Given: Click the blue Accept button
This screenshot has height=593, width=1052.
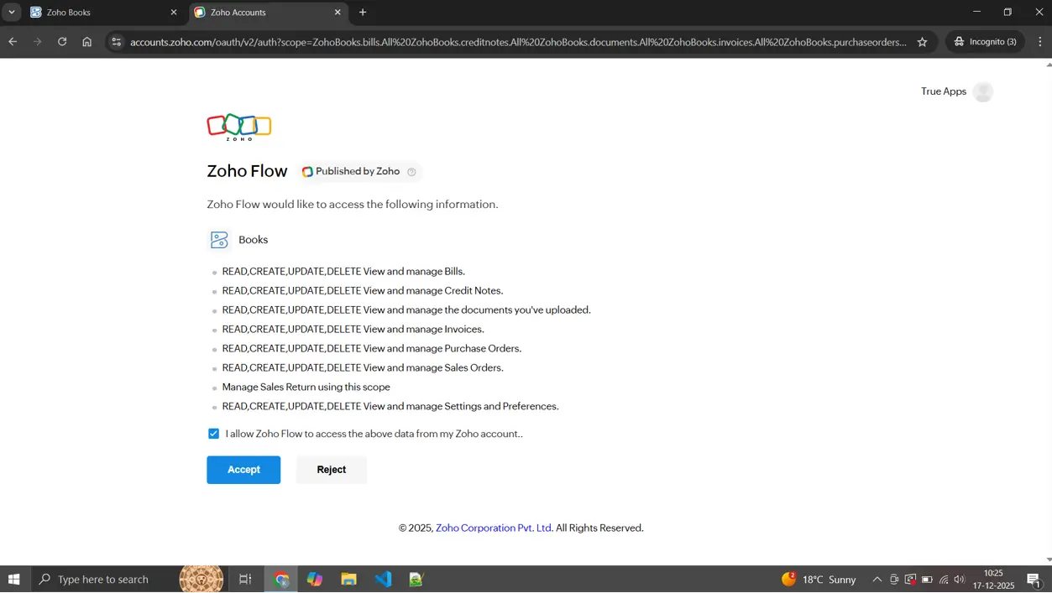Looking at the screenshot, I should tap(243, 470).
